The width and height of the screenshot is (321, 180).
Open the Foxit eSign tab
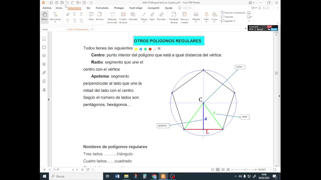pyautogui.click(x=136, y=8)
